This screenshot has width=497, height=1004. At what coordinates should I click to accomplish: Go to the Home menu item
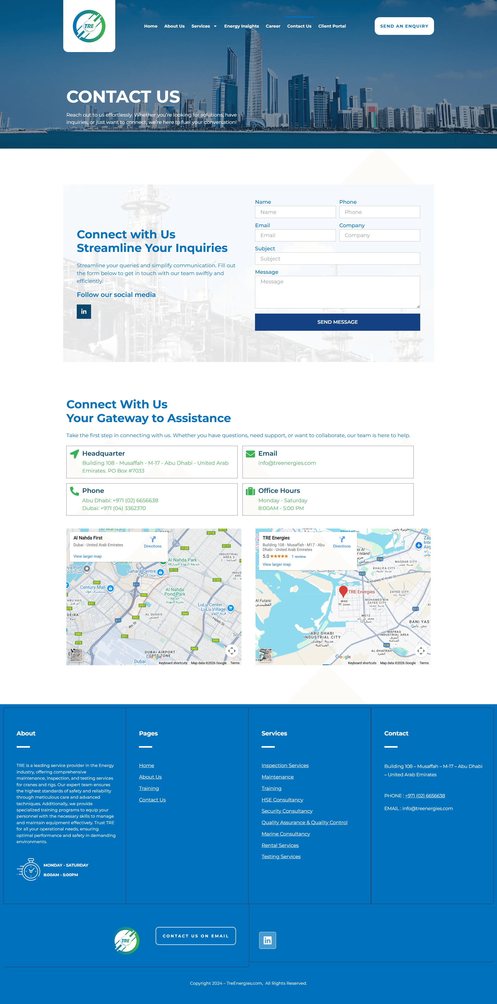click(151, 26)
